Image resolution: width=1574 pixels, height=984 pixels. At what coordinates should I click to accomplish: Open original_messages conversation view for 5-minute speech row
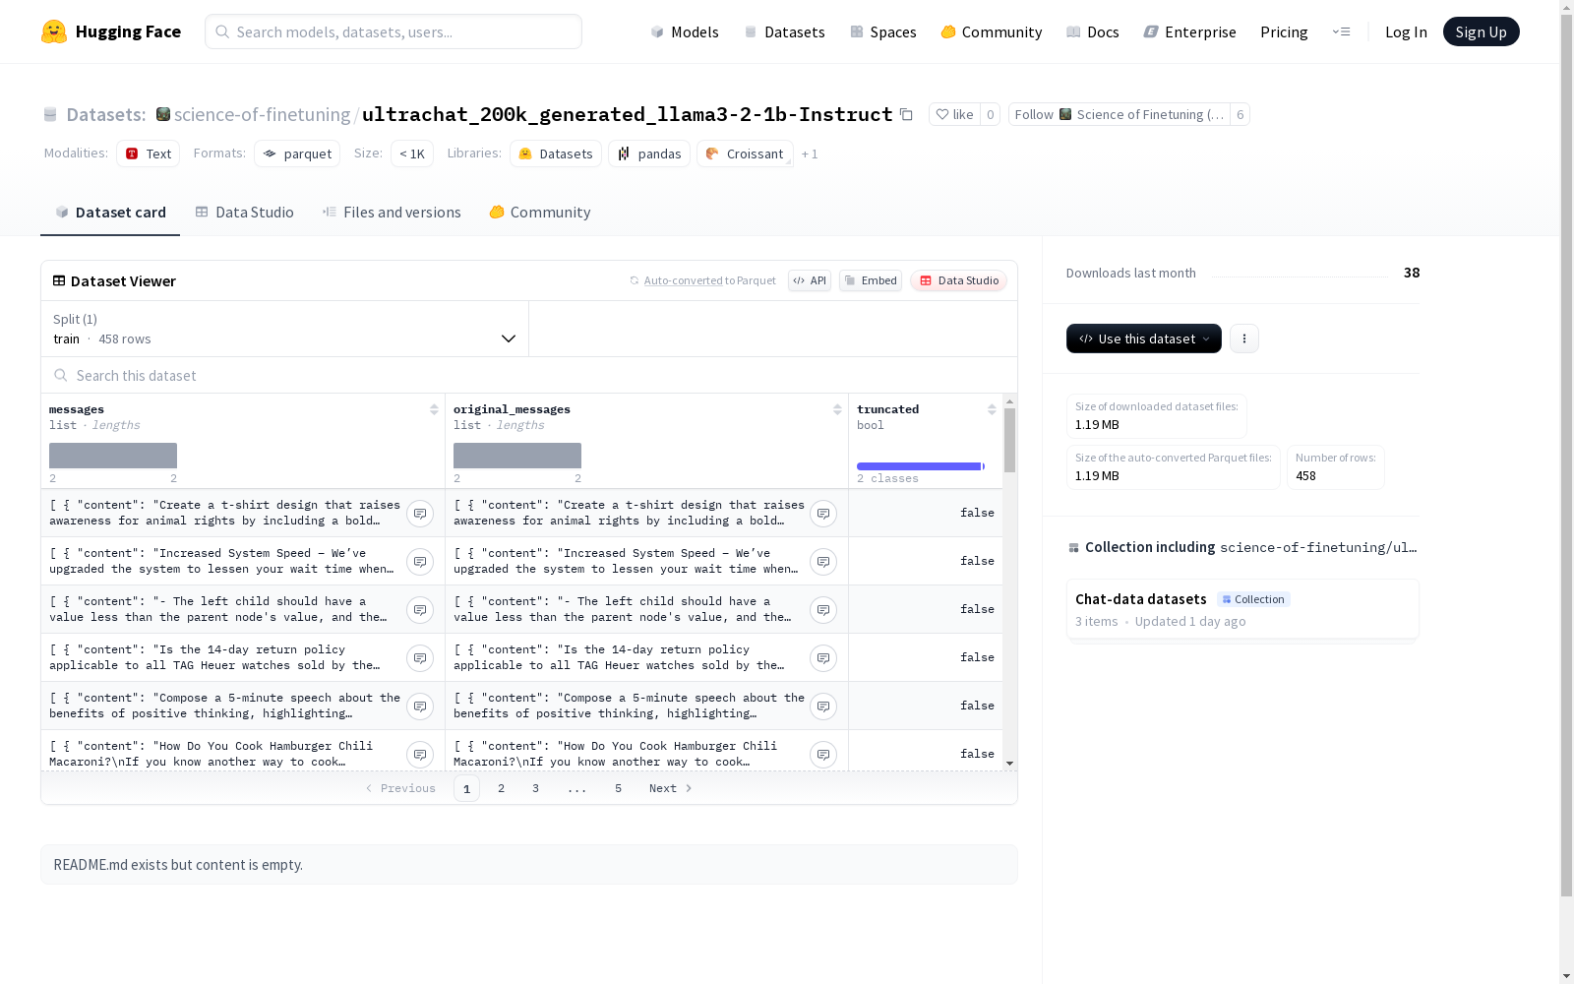pos(823,707)
